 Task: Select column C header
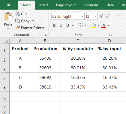pos(78,41)
